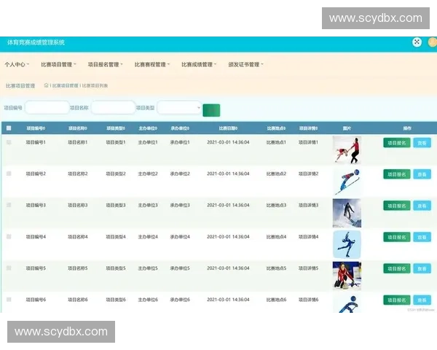This screenshot has height=350, width=437.
Task: Expand the 项目类型 dropdown
Action: 179,107
